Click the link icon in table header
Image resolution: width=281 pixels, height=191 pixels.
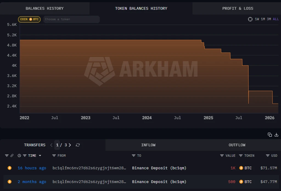point(12,156)
